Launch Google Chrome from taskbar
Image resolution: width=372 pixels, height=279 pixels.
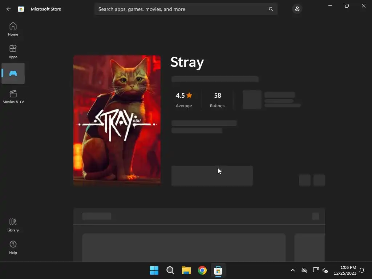[x=202, y=270]
